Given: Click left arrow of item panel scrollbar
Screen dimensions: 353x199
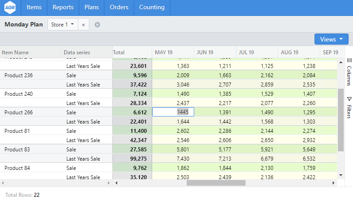Looking at the screenshot, I should click(3, 183).
